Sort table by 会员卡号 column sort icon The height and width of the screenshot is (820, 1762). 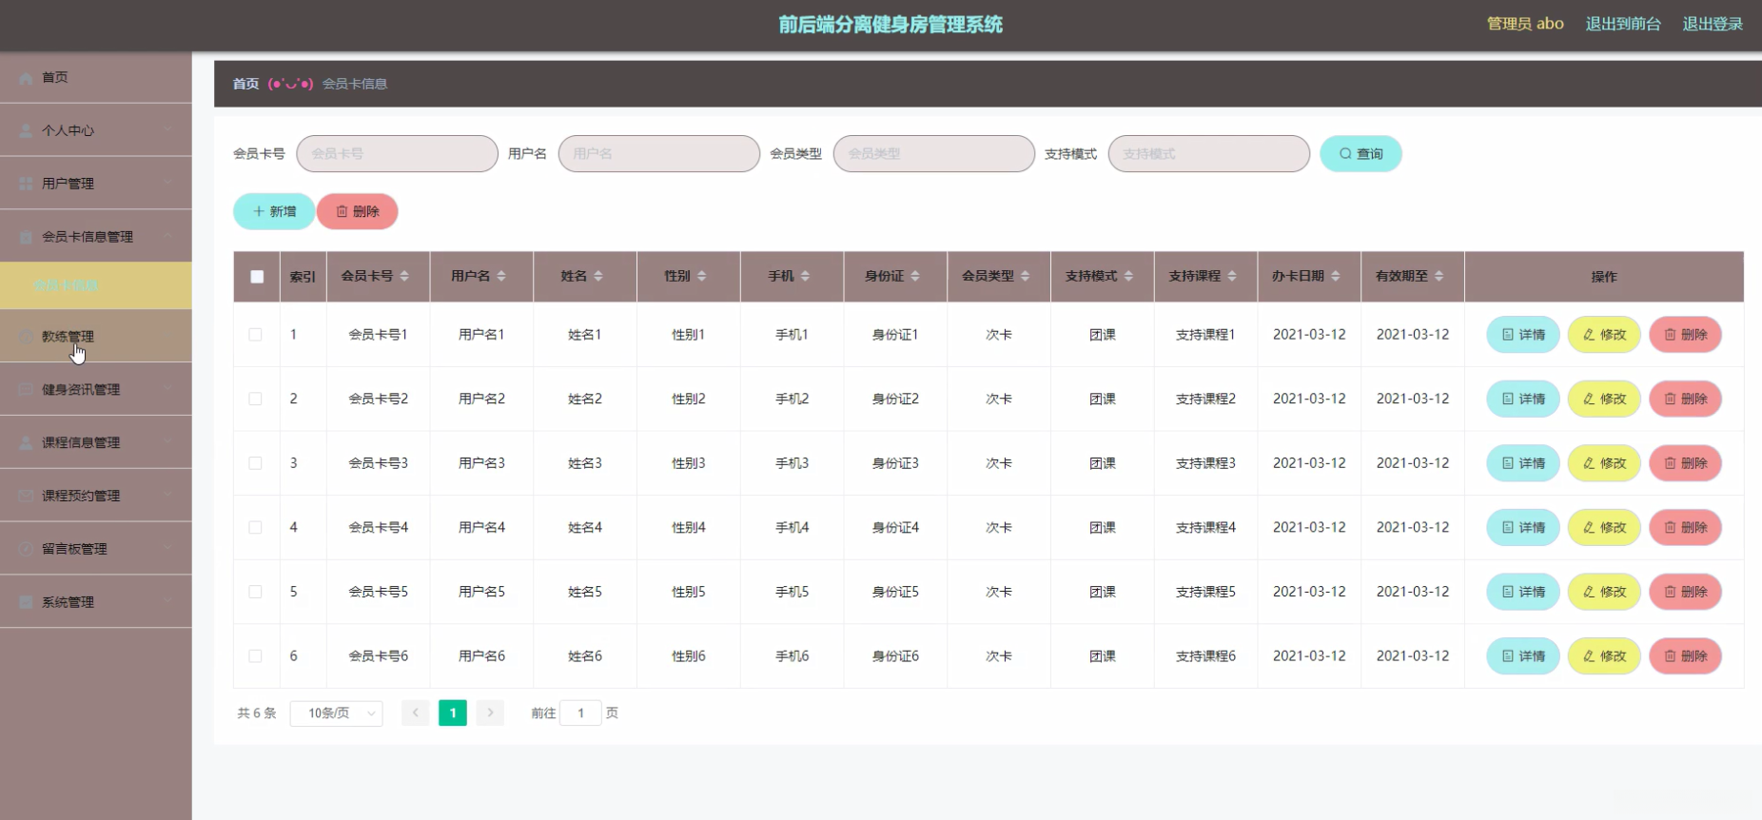(404, 276)
